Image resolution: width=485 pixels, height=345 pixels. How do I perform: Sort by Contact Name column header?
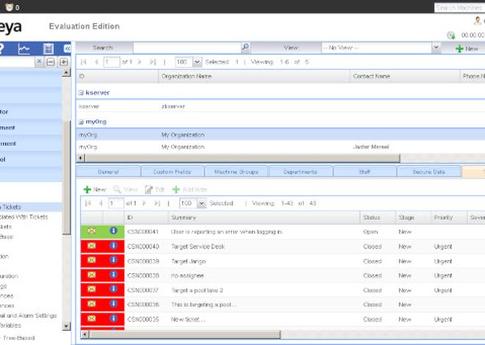pyautogui.click(x=405, y=76)
